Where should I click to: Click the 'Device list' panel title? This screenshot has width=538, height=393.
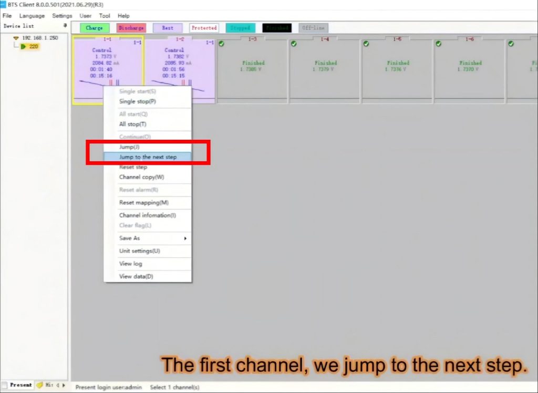click(x=18, y=26)
